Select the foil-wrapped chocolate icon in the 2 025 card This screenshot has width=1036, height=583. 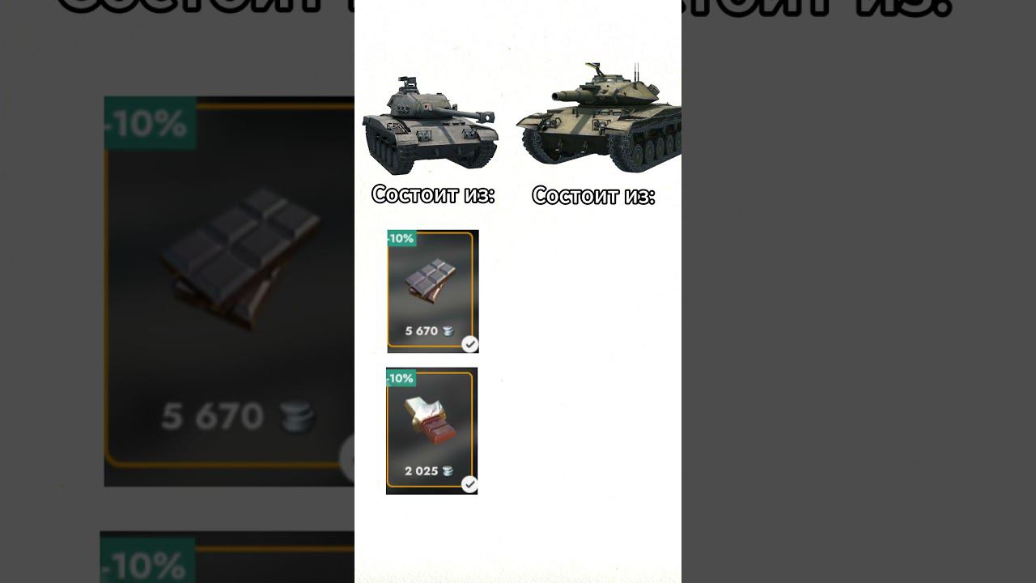point(431,421)
